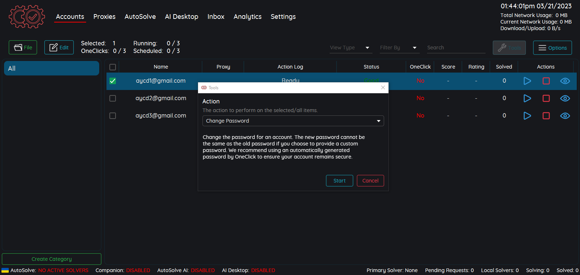Cancel the Tools dialog
580x275 pixels.
pyautogui.click(x=370, y=181)
